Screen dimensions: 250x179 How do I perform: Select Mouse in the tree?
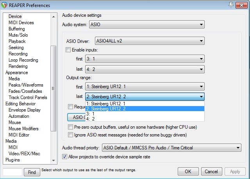coord(15,122)
